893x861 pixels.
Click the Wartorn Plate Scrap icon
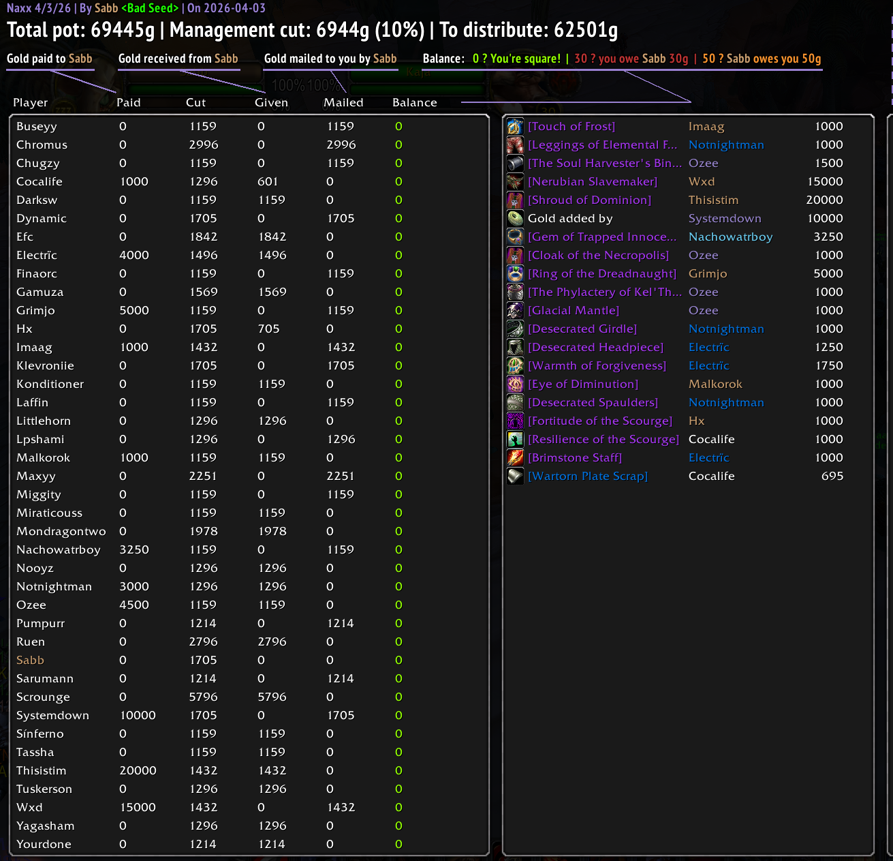coord(515,476)
